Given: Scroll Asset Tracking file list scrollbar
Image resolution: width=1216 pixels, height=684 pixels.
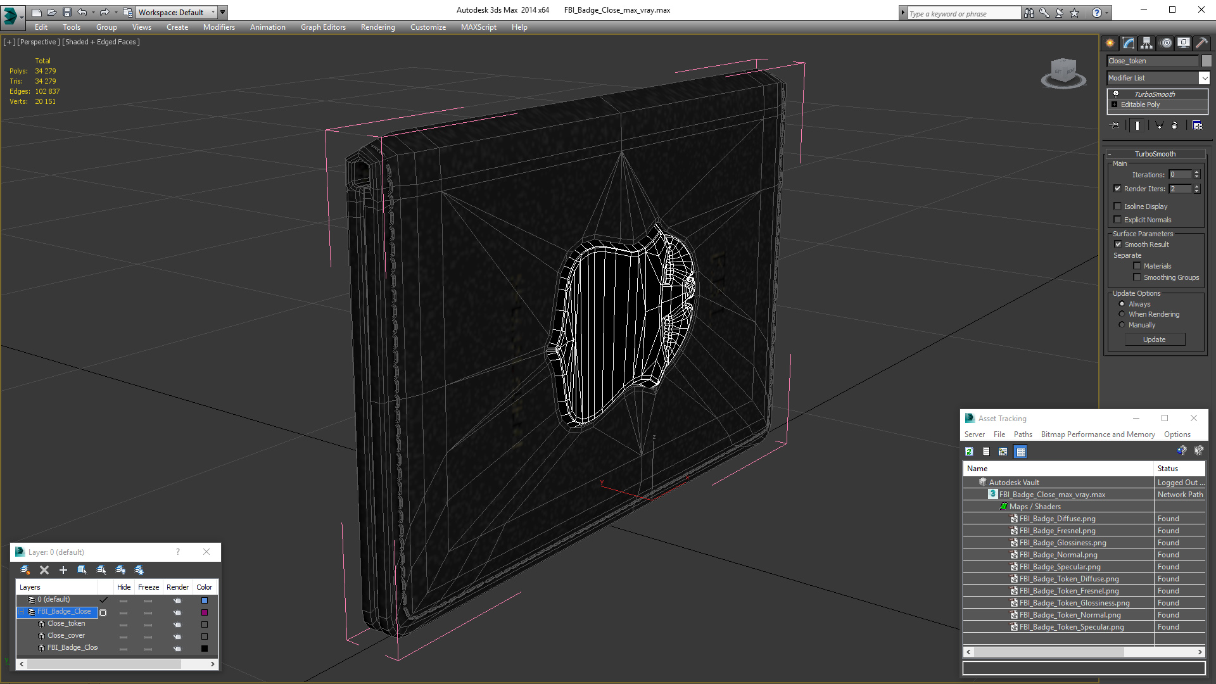Looking at the screenshot, I should tap(1083, 652).
